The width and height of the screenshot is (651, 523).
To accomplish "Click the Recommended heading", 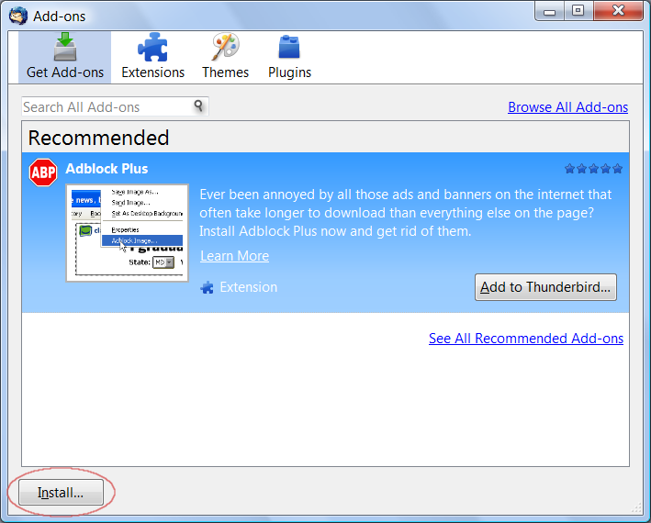I will pyautogui.click(x=99, y=138).
